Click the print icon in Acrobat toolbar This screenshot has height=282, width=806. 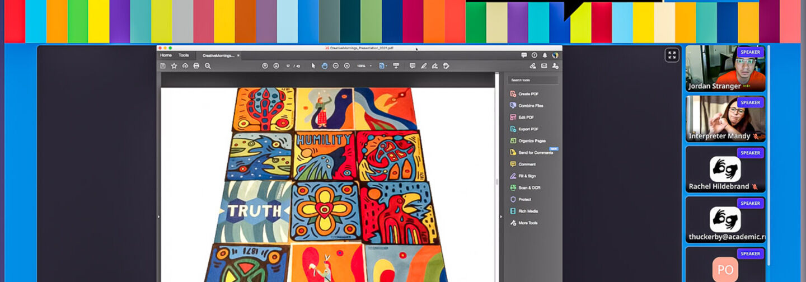[196, 66]
